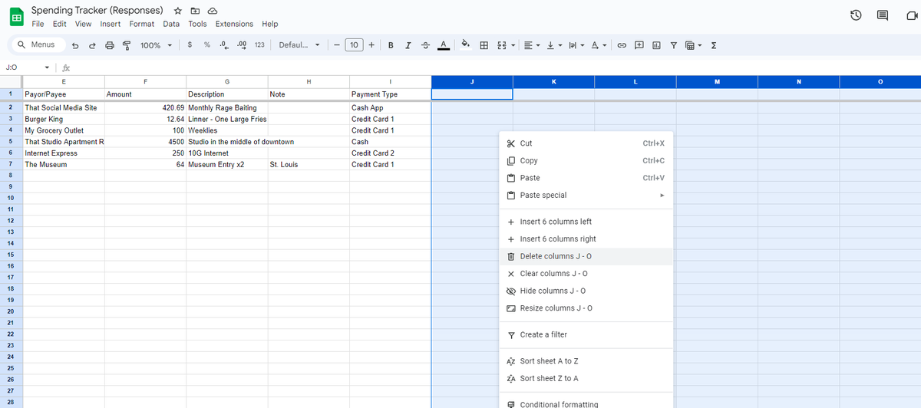Image resolution: width=921 pixels, height=408 pixels.
Task: Open the comments panel icon
Action: [883, 15]
